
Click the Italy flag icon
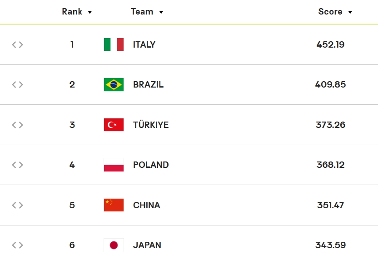(114, 44)
